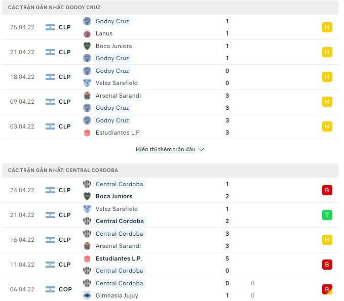
Task: Click the Các trận gần nhất: Godoy Cruz header
Action: 54,8
